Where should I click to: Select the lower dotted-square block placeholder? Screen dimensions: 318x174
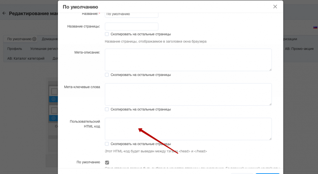[54, 111]
